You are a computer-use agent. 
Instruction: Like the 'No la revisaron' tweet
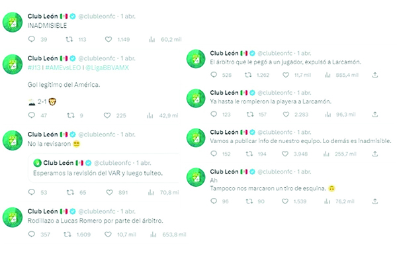click(109, 192)
